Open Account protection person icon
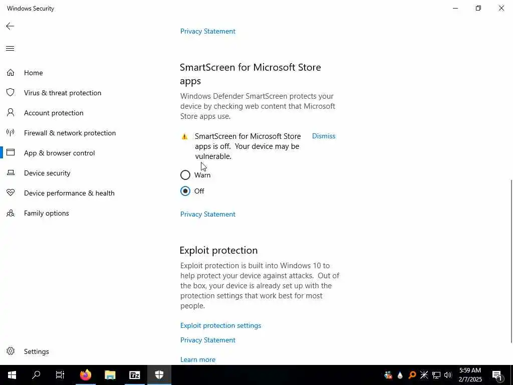 [11, 113]
